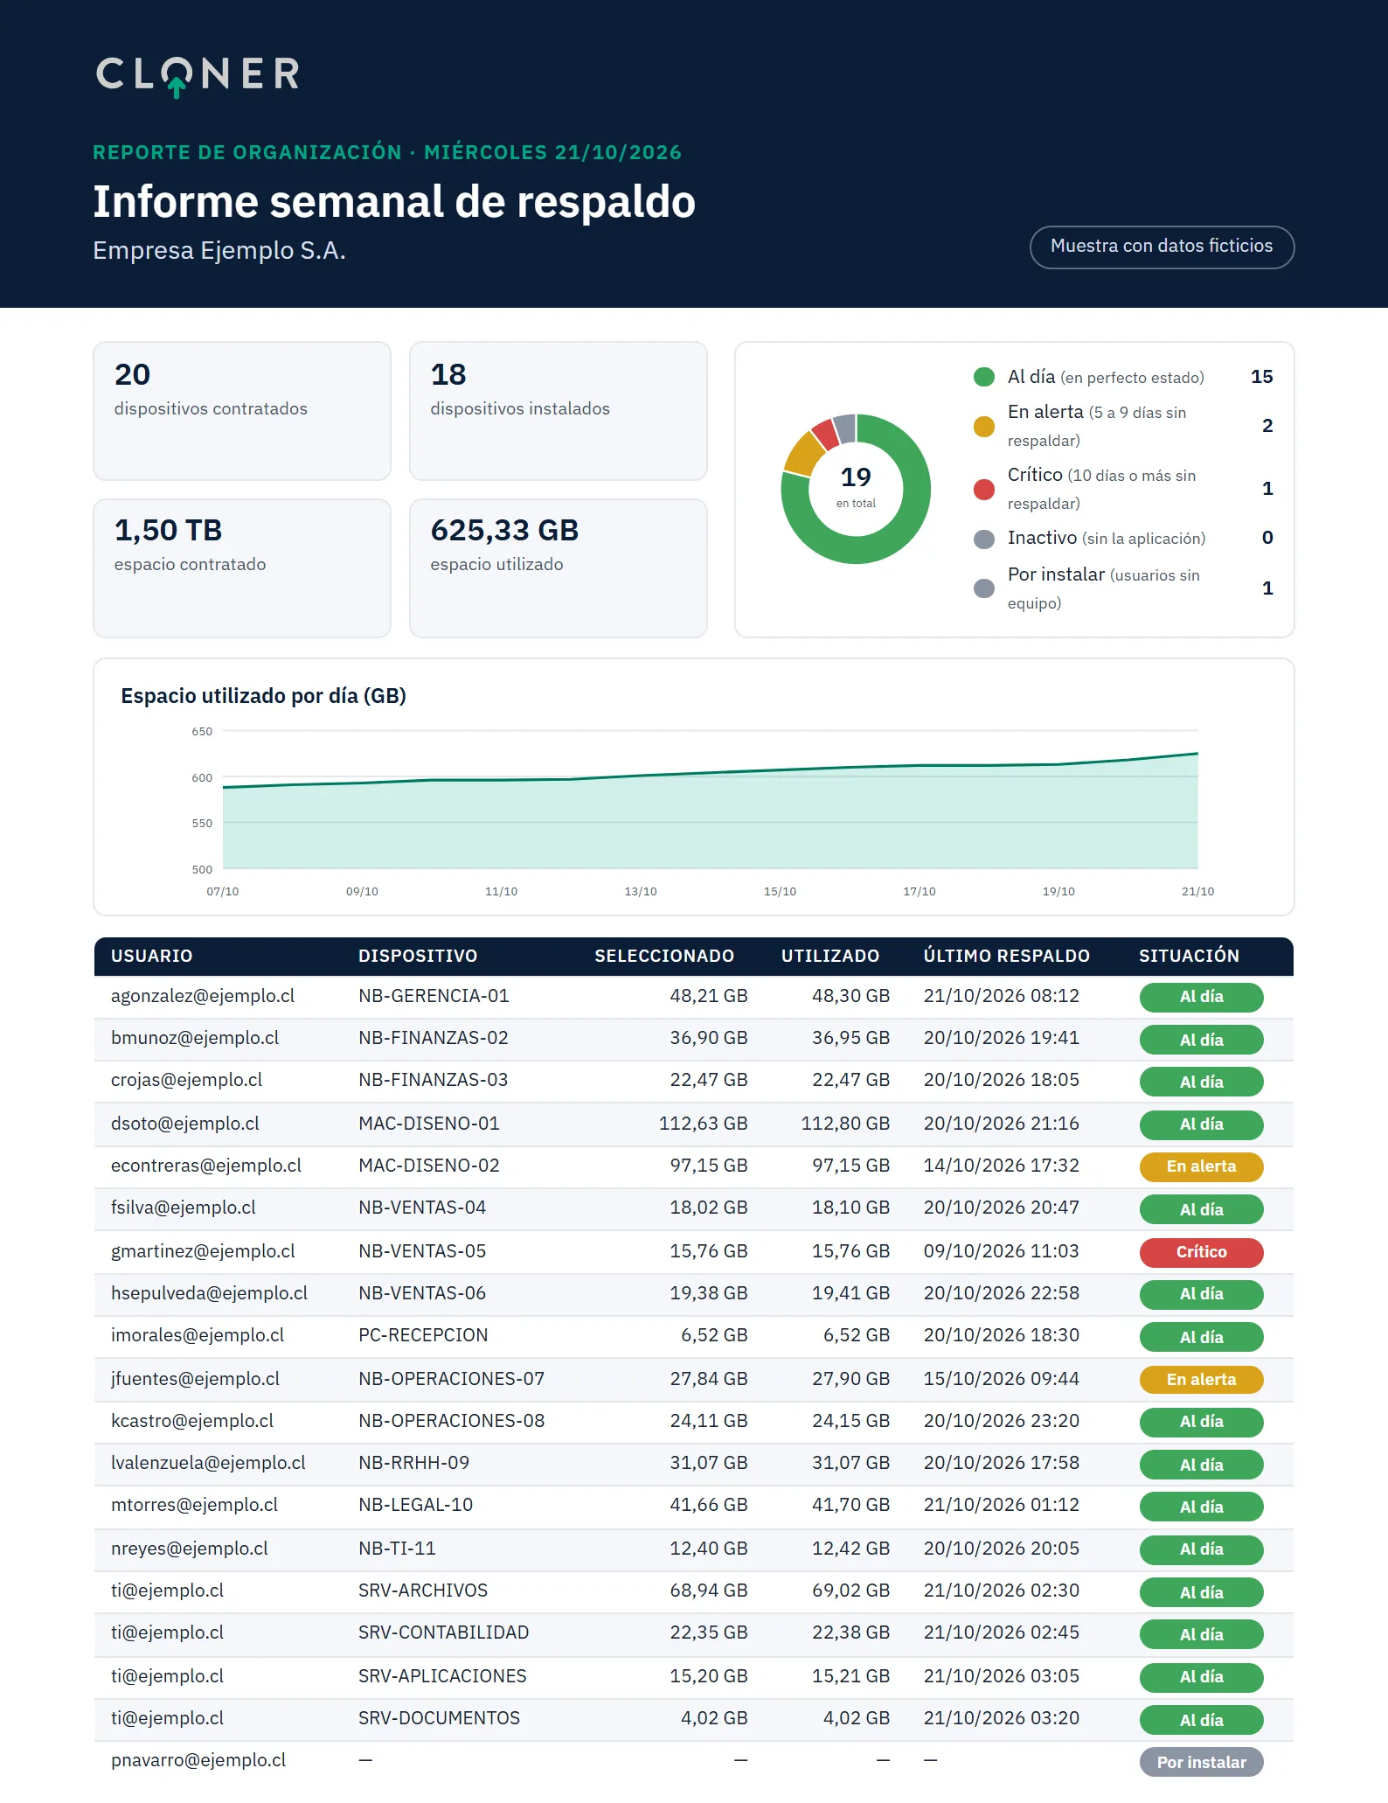Click the "Muestra con datos ficticios" badge
Viewport: 1388px width, 1803px height.
point(1162,247)
